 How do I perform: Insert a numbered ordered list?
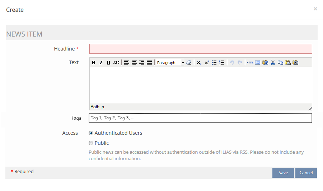click(222, 63)
